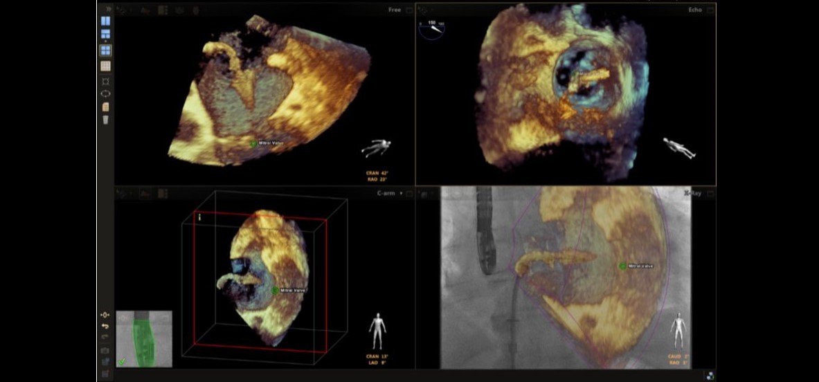This screenshot has width=819, height=382.
Task: Toggle the Mitral Valve marker in X-Ray view
Action: [622, 266]
